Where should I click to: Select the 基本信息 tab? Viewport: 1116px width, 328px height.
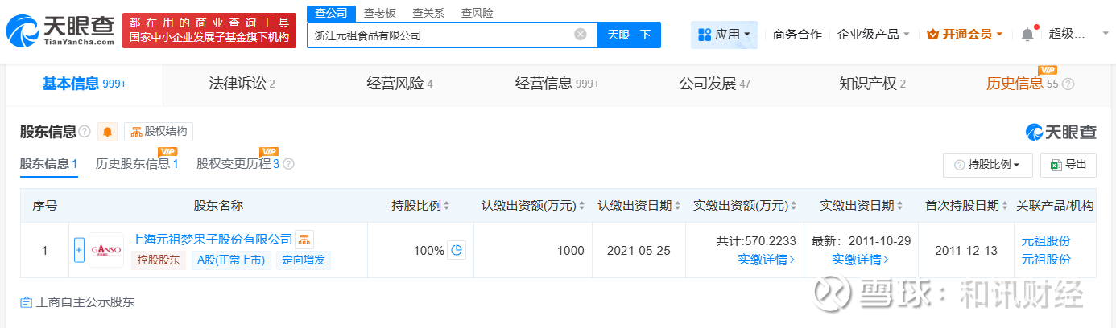coord(84,84)
